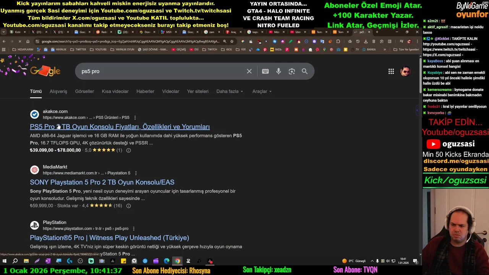Screen dimensions: 489x275
Task: Open the HESAPLARIM bookmarks folder
Action: (x=23, y=49)
